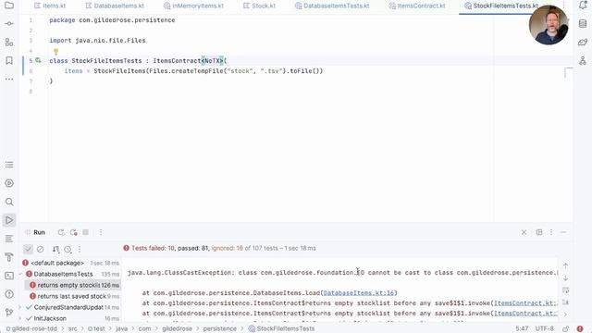Run StockFileItemsTests from gutter icon
Screen dimensions: 592x333
coord(38,60)
